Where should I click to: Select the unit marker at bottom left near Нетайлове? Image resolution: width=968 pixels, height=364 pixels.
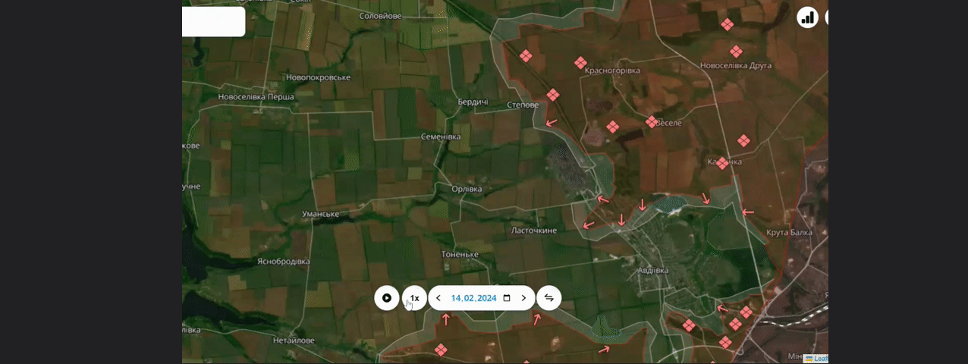point(440,350)
